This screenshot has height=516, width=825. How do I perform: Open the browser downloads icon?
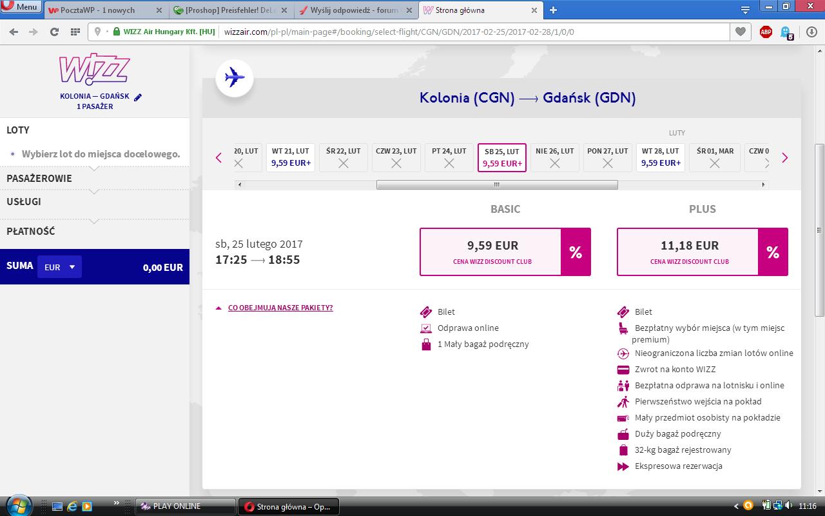(x=811, y=32)
